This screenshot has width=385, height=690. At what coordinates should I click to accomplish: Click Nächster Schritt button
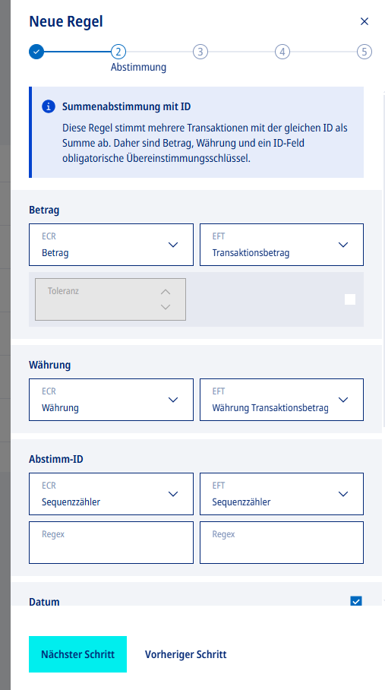point(77,654)
